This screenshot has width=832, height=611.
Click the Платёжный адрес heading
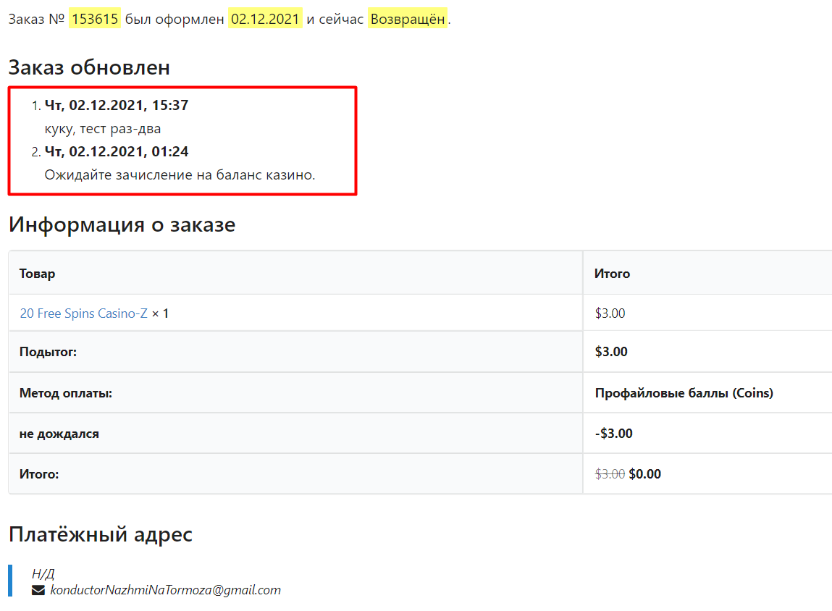[101, 534]
